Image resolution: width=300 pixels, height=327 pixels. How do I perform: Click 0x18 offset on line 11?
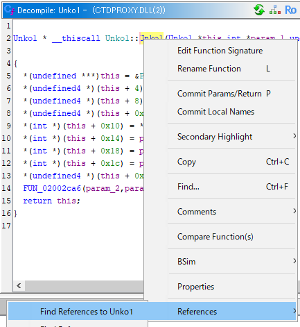110,151
